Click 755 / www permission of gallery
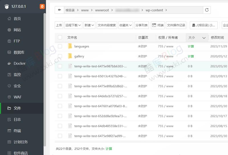 click(166, 56)
